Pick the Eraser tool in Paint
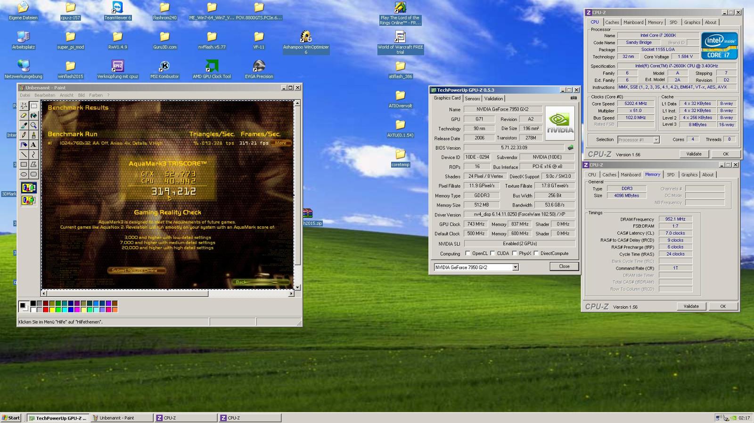 pyautogui.click(x=24, y=115)
